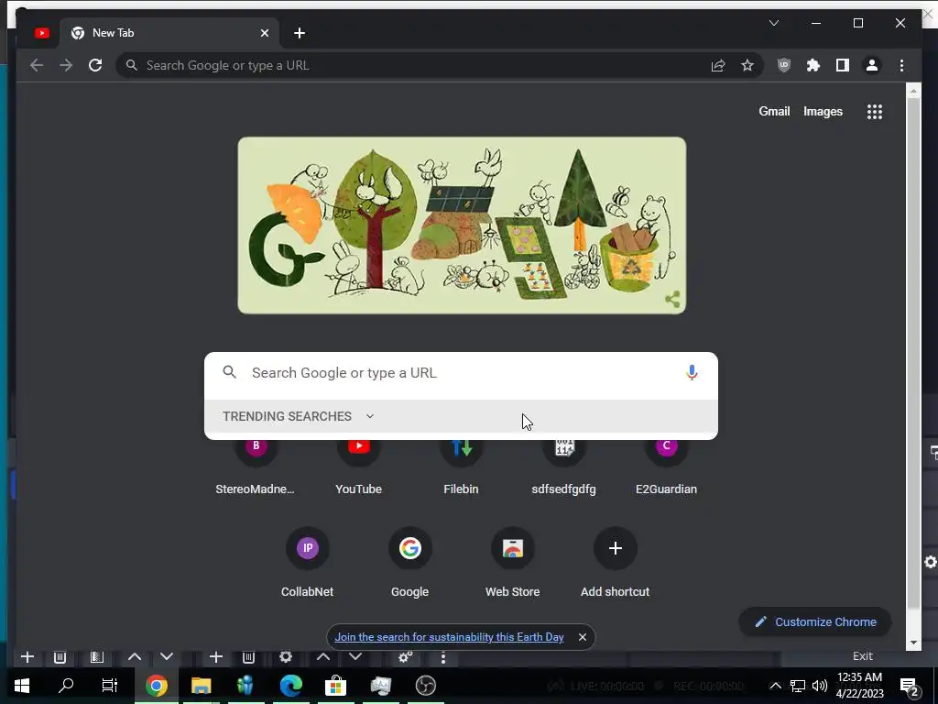This screenshot has height=704, width=938.
Task: Dismiss the Earth Day promo banner
Action: click(x=582, y=637)
